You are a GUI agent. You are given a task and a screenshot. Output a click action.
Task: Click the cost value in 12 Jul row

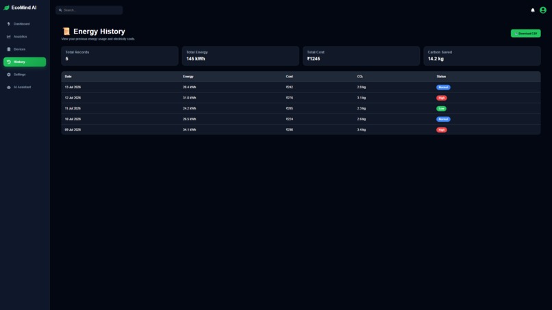[x=290, y=98]
